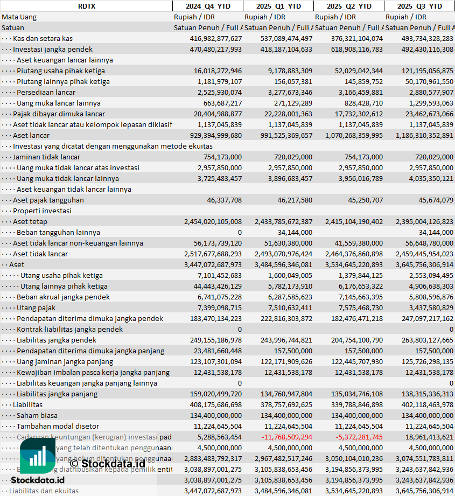Select 'Beban tangguhan lainnya' row label
The image size is (455, 496).
[x=58, y=232]
